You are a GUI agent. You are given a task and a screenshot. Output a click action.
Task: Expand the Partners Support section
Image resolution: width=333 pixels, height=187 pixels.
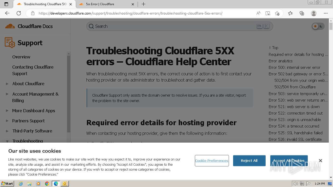point(7,121)
